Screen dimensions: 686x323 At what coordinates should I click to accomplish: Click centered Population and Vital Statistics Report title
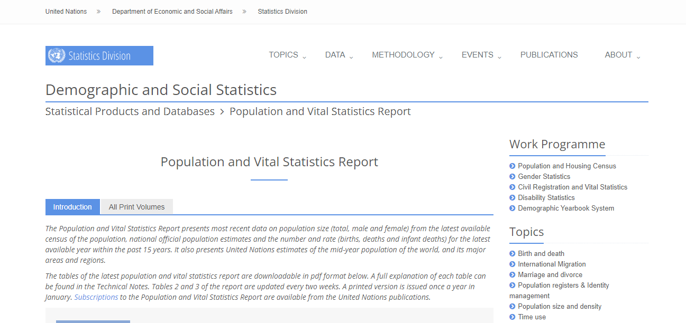pyautogui.click(x=269, y=161)
